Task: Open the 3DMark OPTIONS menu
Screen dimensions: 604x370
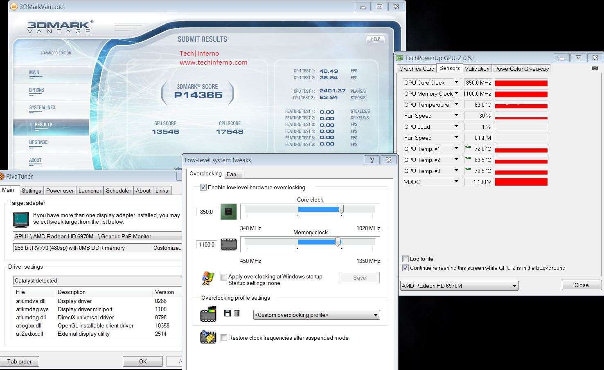Action: click(36, 90)
